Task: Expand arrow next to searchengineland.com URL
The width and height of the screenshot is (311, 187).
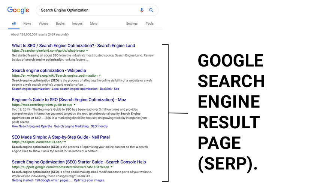Action: point(87,50)
